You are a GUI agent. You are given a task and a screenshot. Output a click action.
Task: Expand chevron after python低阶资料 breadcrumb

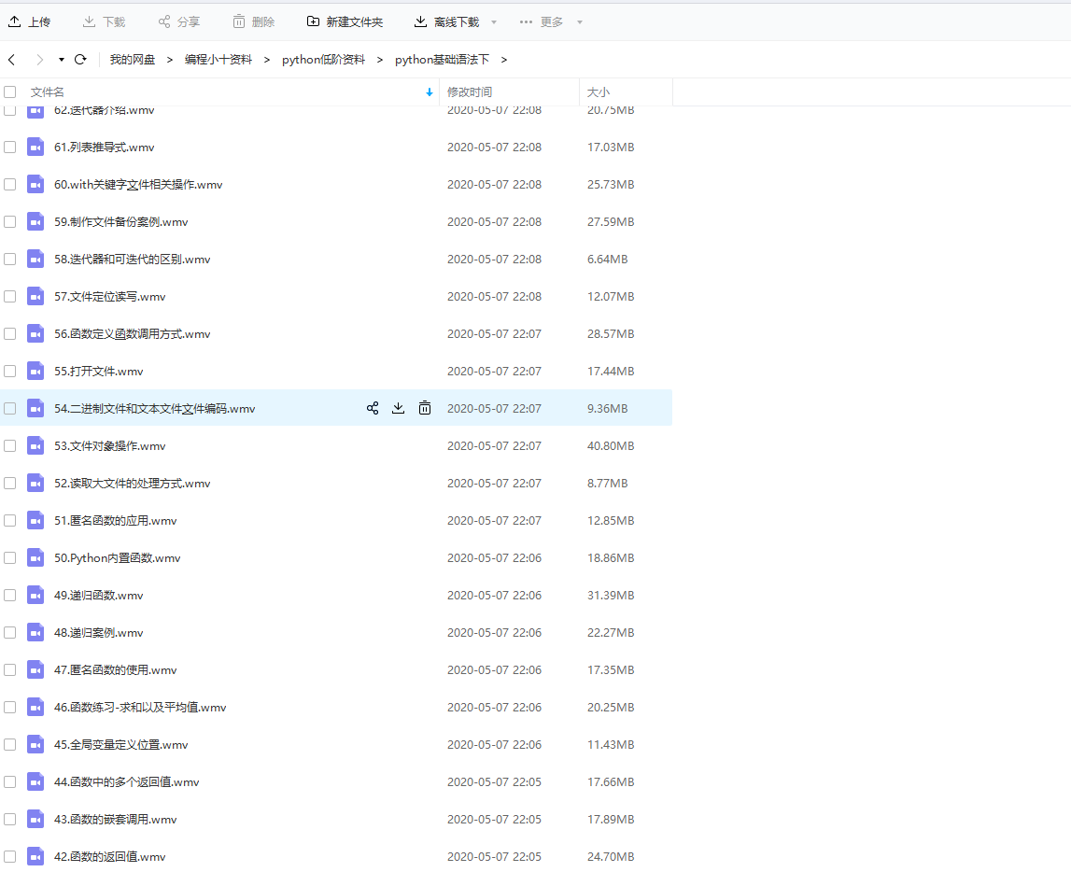pyautogui.click(x=380, y=60)
